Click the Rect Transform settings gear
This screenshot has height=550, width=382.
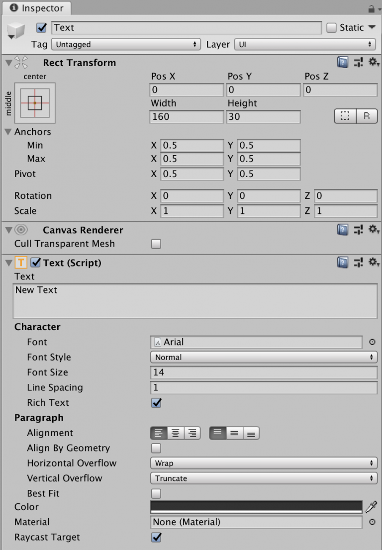(374, 62)
